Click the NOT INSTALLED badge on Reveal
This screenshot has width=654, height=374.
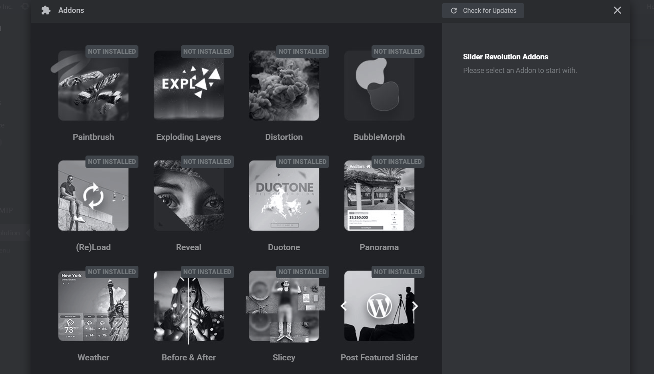tap(207, 162)
